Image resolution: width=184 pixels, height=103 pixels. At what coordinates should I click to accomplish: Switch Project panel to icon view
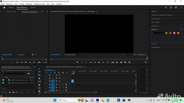[10, 92]
